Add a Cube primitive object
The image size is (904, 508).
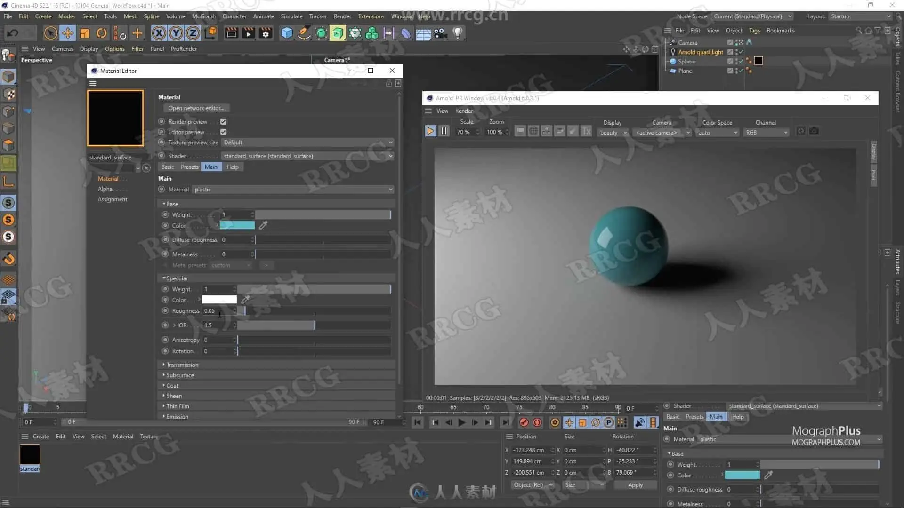(287, 33)
